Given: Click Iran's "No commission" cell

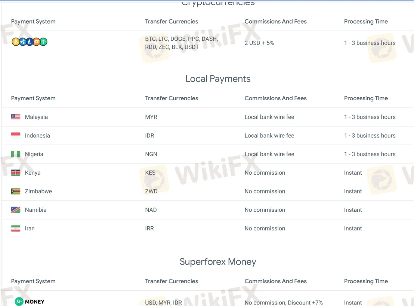Looking at the screenshot, I should click(265, 228).
